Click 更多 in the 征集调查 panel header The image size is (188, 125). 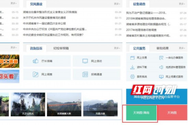pyautogui.click(x=182, y=4)
